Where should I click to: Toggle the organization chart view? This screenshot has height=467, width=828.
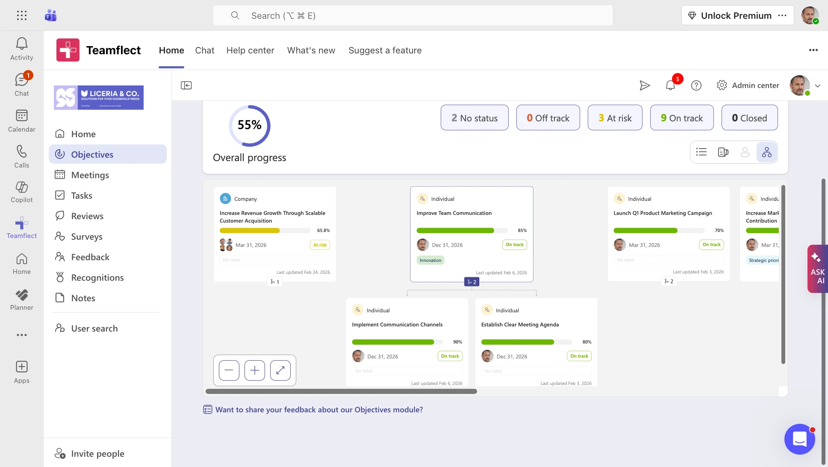767,152
